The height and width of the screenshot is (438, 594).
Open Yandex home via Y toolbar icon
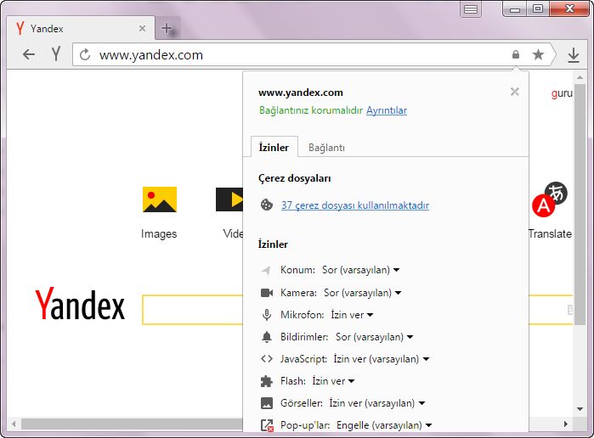pos(56,54)
